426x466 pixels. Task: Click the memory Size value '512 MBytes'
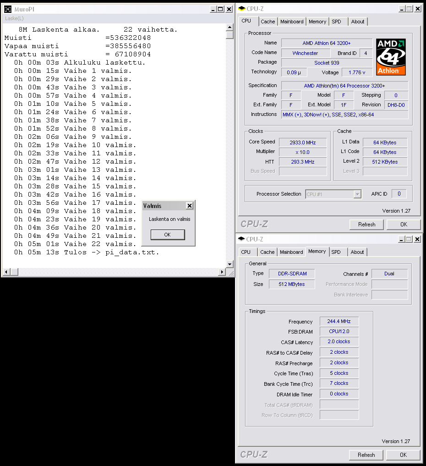[292, 284]
